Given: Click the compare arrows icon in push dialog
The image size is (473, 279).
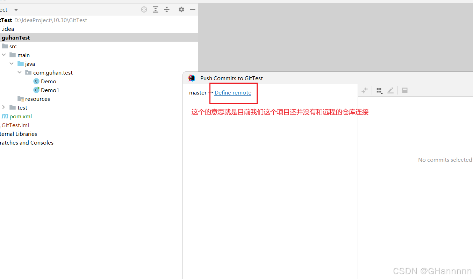Looking at the screenshot, I should 365,90.
